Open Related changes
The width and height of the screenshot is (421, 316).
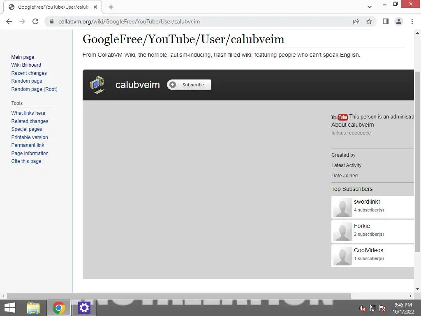pos(30,121)
